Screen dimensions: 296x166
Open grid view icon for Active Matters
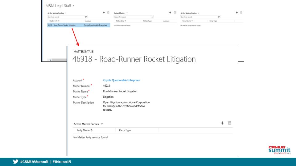[175, 13]
